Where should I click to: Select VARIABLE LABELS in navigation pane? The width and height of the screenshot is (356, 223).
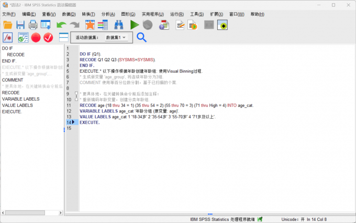click(20, 99)
